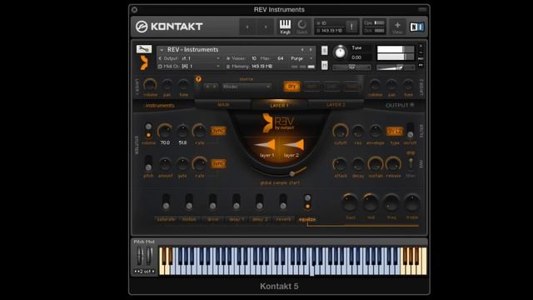Click the Kontakt logo in header

coord(169,27)
